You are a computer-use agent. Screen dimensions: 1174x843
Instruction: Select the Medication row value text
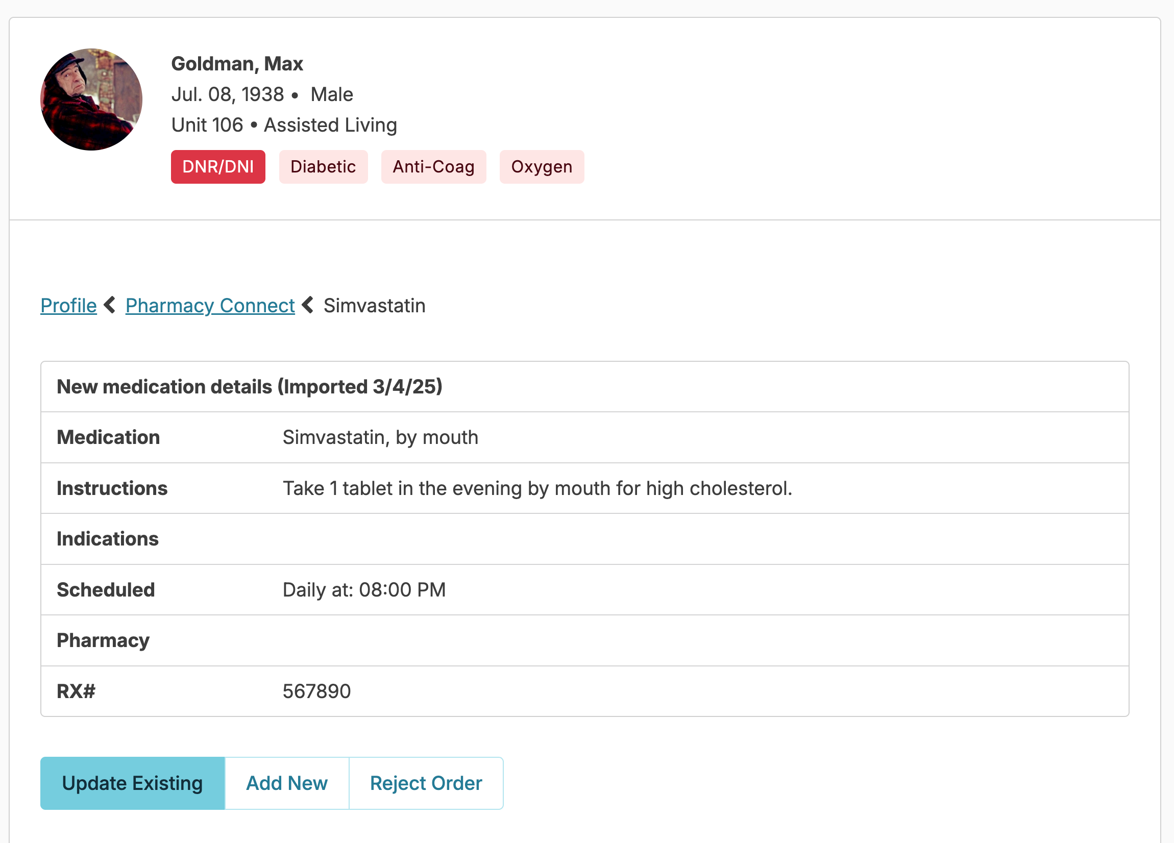click(x=380, y=437)
